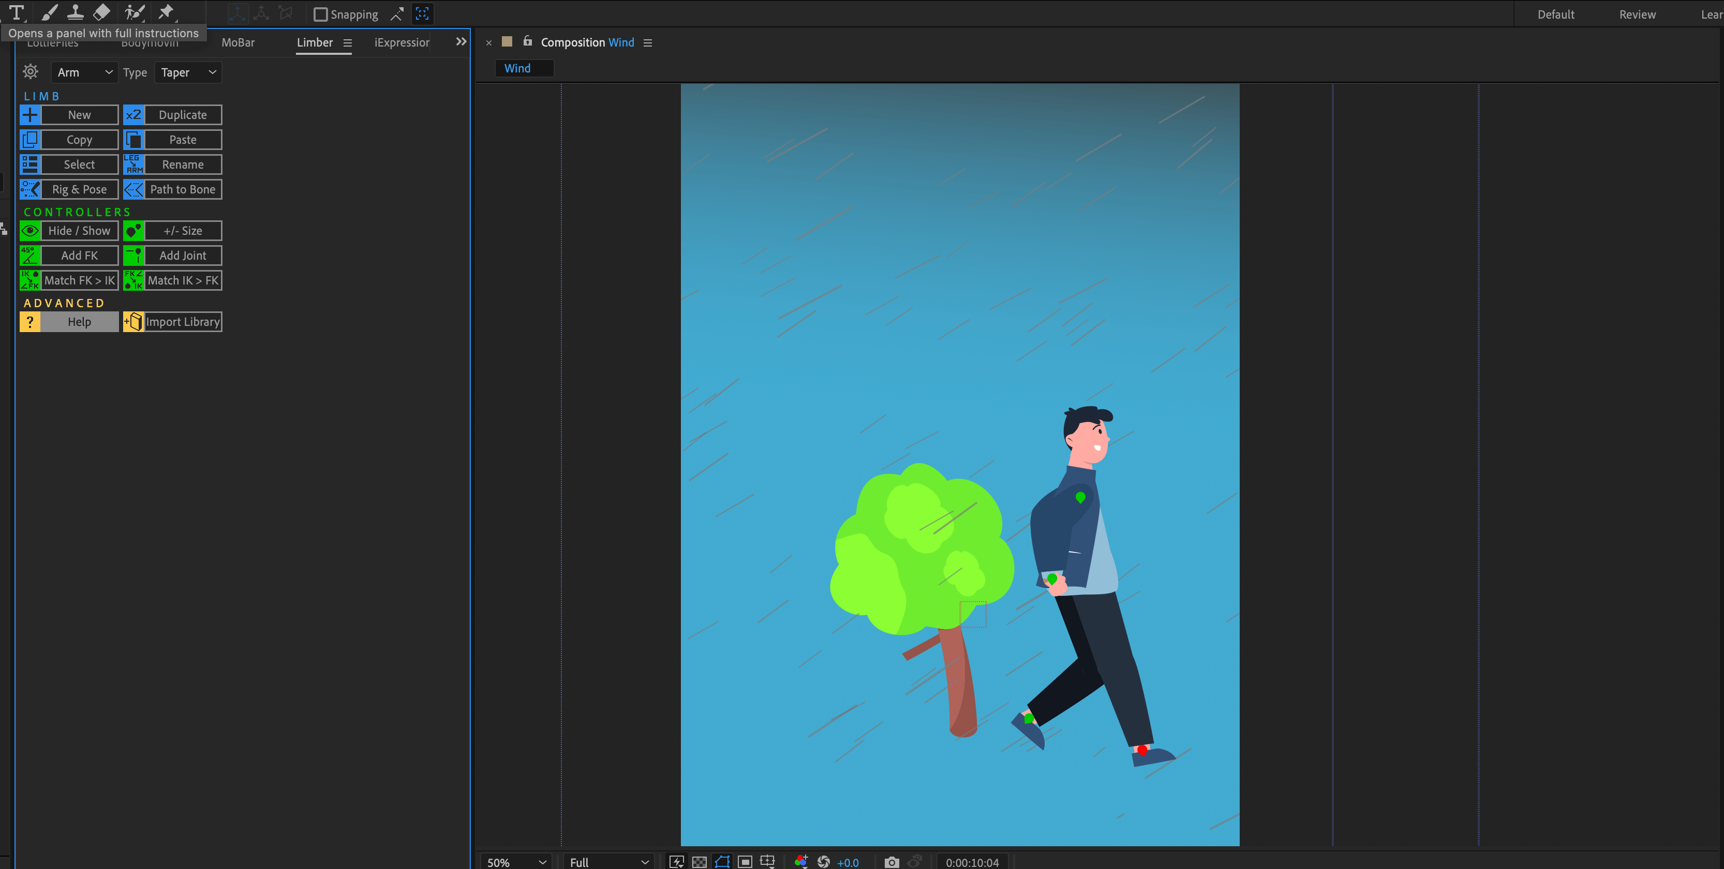The image size is (1724, 869).
Task: Switch to the MoBar tab
Action: [237, 42]
